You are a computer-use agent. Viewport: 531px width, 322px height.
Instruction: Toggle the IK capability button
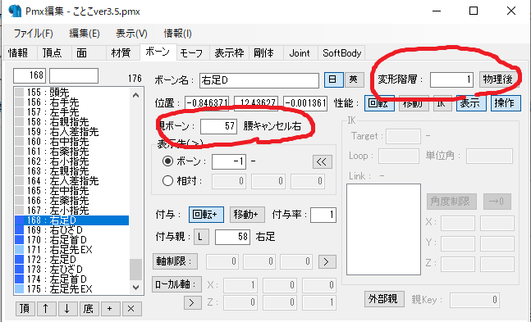(442, 102)
